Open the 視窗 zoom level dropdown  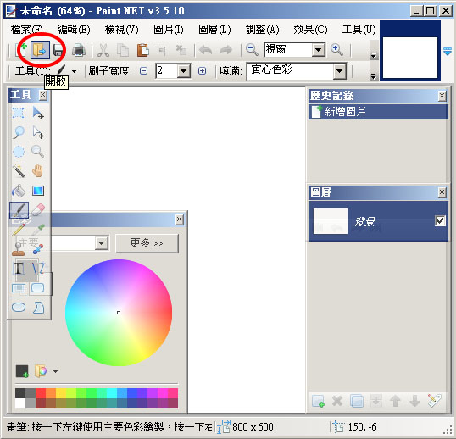click(x=319, y=50)
